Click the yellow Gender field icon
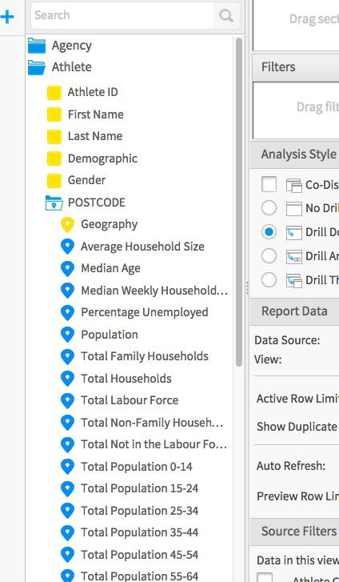This screenshot has width=339, height=582. click(x=54, y=181)
